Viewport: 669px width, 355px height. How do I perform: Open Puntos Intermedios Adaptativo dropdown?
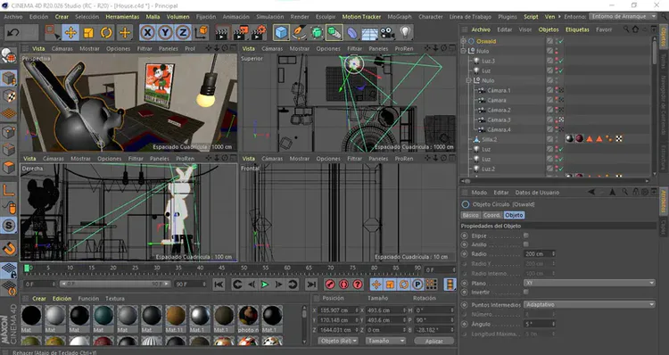click(590, 305)
